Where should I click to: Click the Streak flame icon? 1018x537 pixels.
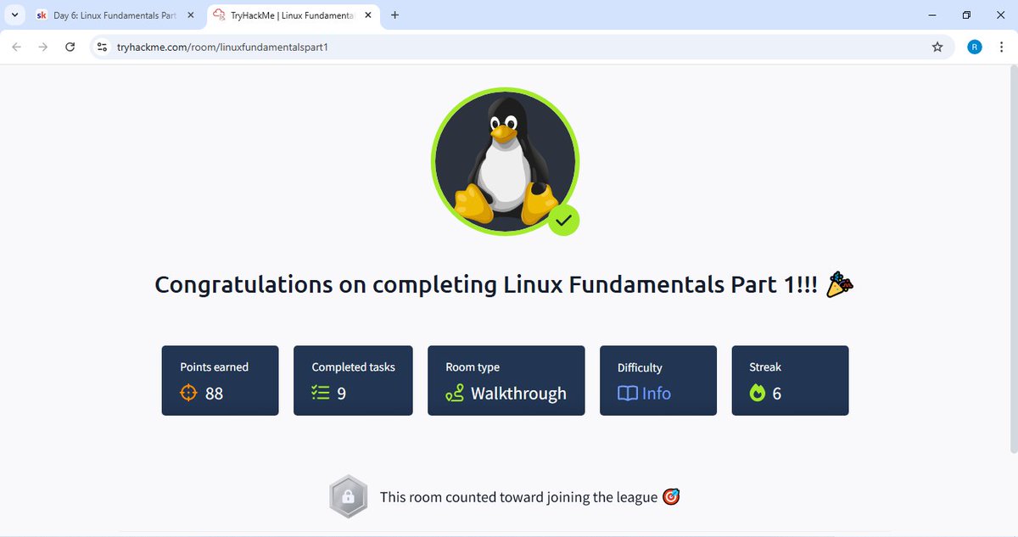pos(758,393)
